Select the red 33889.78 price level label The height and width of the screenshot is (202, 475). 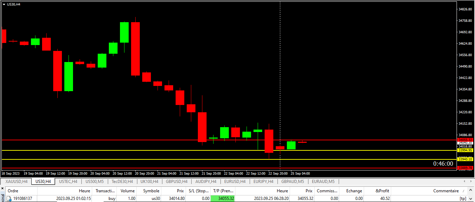click(x=465, y=168)
